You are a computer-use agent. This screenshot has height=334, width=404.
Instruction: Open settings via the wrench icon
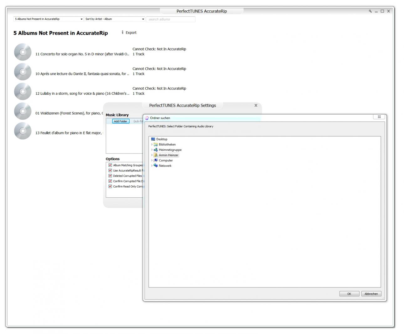coord(370,11)
